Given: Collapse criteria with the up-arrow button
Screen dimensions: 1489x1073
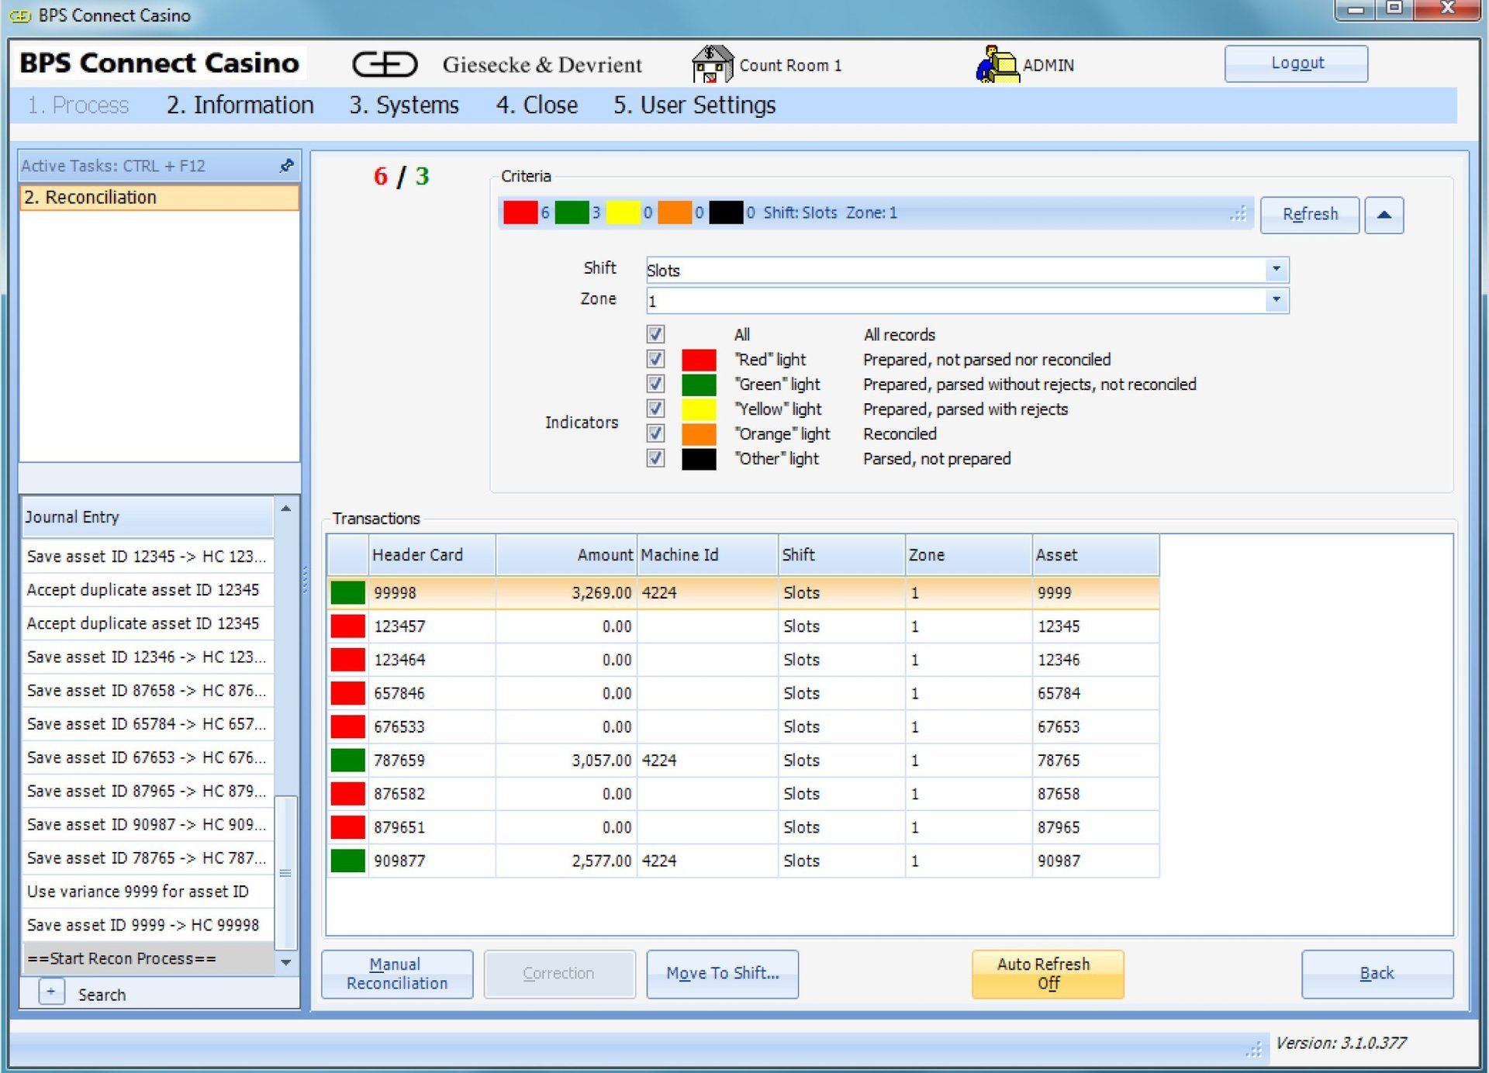Looking at the screenshot, I should (x=1384, y=215).
